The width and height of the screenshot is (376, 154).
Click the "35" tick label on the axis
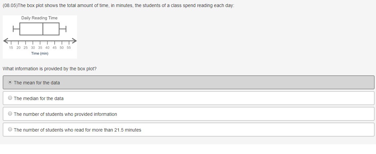(40, 48)
